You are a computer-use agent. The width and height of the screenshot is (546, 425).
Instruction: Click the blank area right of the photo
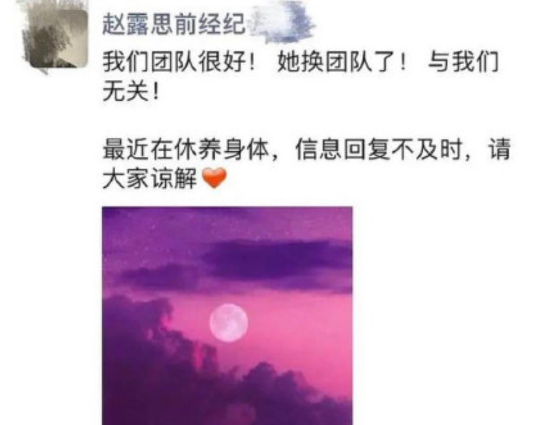pyautogui.click(x=446, y=313)
